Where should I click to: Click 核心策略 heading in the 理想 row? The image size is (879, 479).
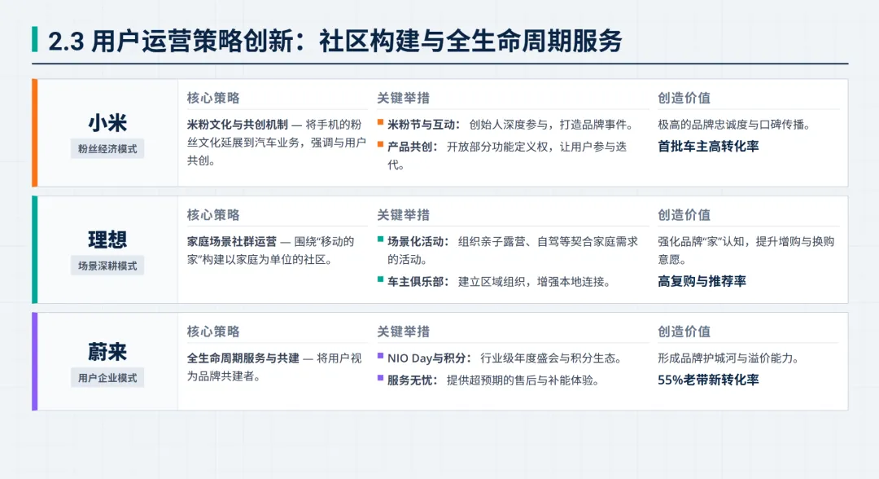pos(213,214)
